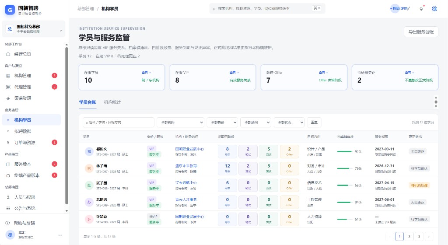Open 机构管理 grid icon in sidebar
This screenshot has width=448, height=245.
point(8,76)
